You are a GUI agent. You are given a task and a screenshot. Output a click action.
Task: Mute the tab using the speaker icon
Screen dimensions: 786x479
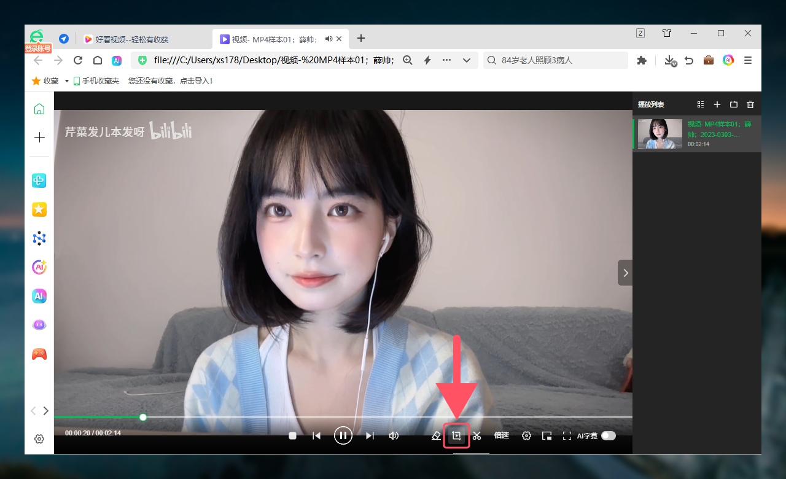329,39
